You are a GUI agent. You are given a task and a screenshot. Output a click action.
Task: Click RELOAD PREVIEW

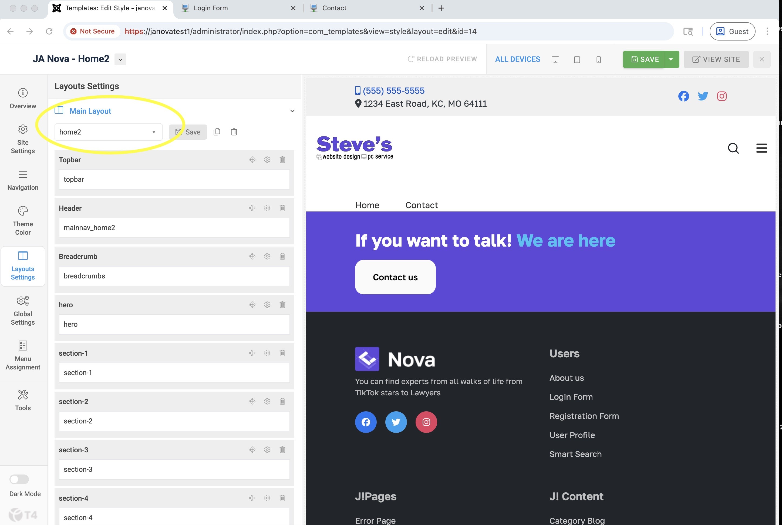442,59
